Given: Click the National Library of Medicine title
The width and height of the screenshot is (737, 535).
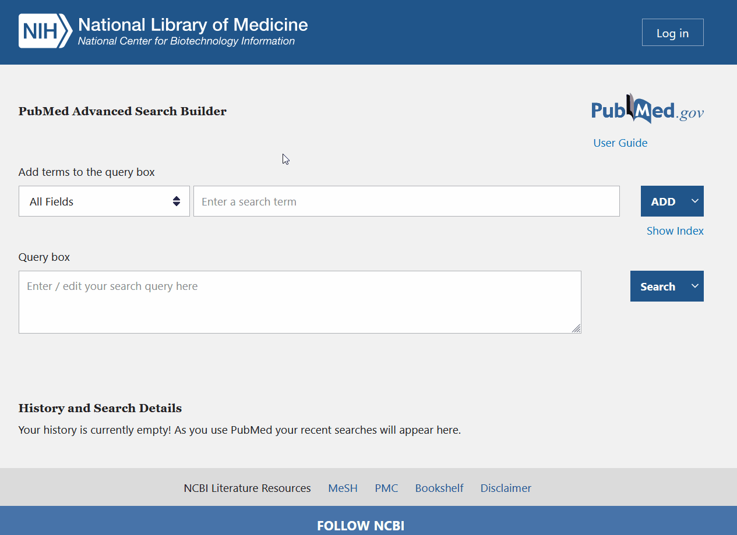Looking at the screenshot, I should point(193,24).
